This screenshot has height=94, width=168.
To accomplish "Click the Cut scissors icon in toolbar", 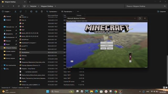I will tap(15, 11).
